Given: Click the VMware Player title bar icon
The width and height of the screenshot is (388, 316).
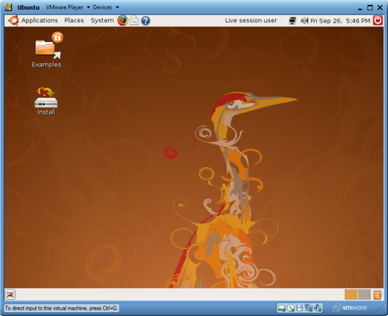Looking at the screenshot, I should (8, 7).
